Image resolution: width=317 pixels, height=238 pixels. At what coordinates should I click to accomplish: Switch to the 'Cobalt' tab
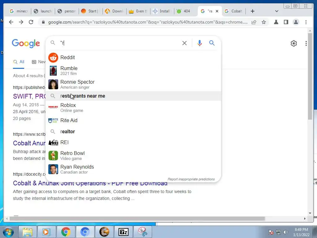(234, 11)
